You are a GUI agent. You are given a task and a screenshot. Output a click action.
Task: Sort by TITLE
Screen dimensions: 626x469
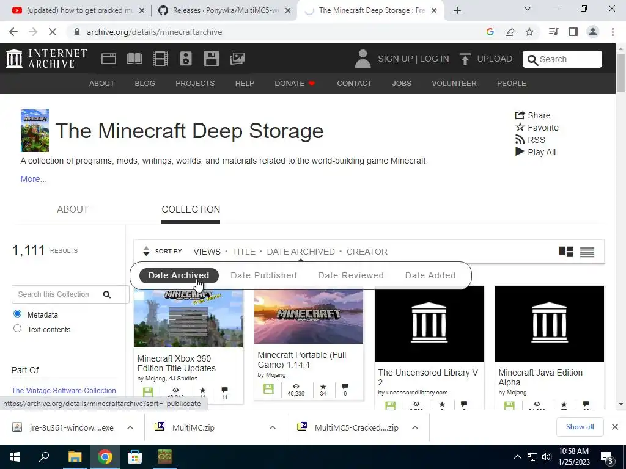pos(244,252)
